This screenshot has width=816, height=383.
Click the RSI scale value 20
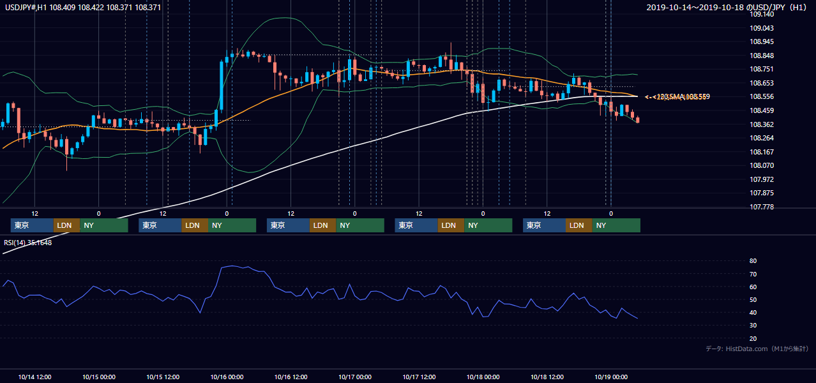[x=753, y=338]
